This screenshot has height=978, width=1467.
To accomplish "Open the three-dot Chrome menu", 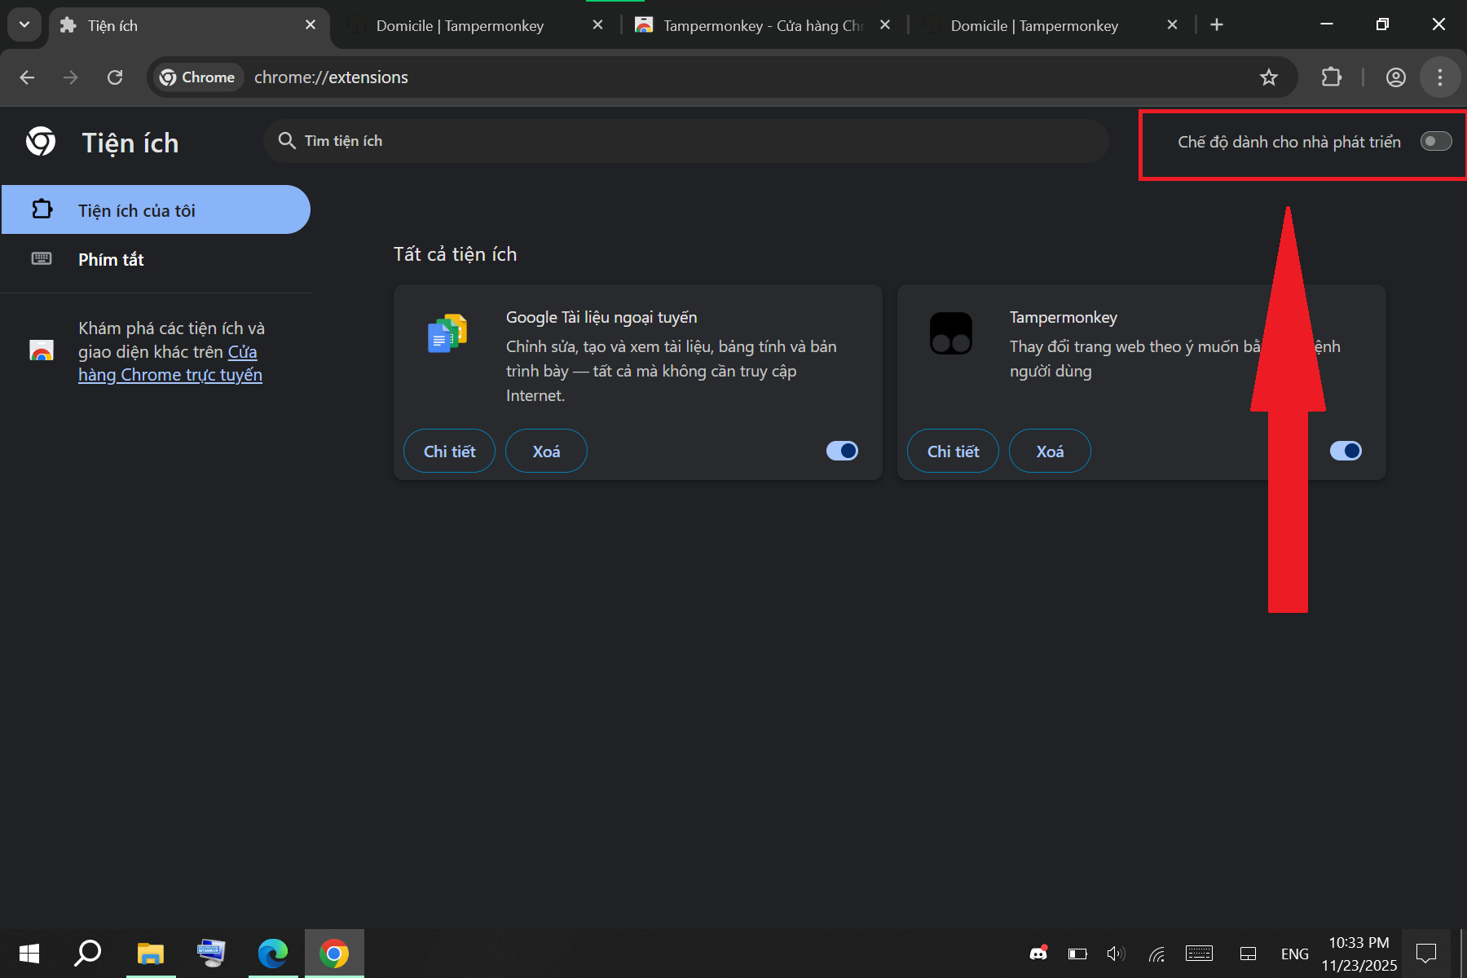I will click(1439, 77).
